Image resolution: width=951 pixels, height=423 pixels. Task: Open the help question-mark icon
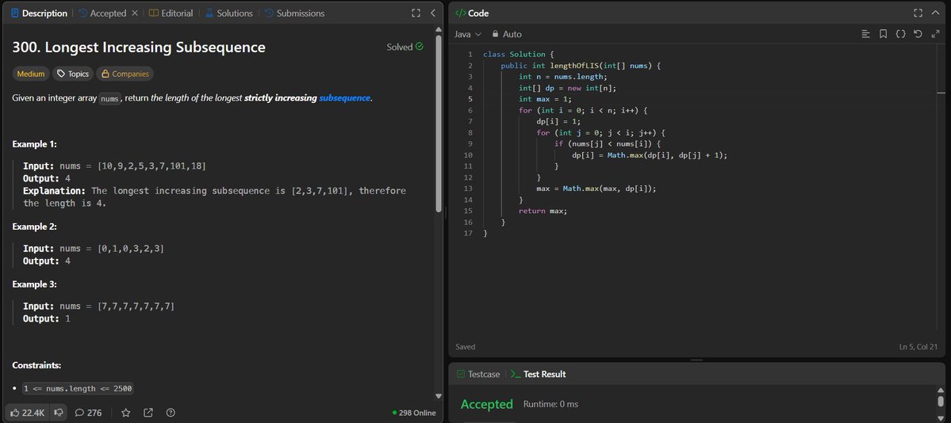click(x=171, y=413)
